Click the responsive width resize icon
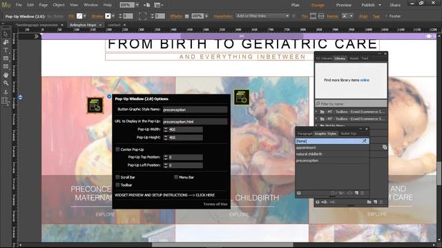The width and height of the screenshot is (442, 248). (x=321, y=16)
